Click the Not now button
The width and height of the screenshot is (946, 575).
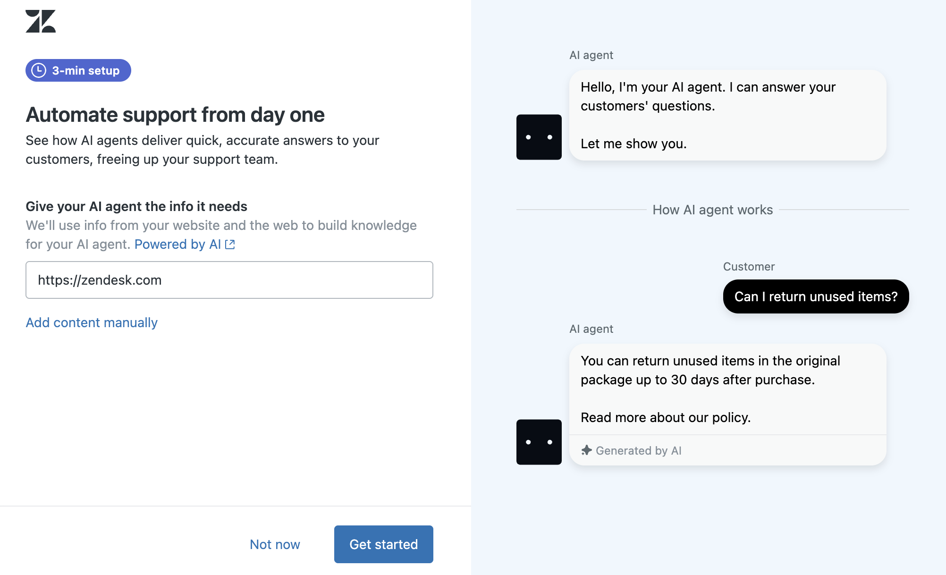[x=275, y=544]
